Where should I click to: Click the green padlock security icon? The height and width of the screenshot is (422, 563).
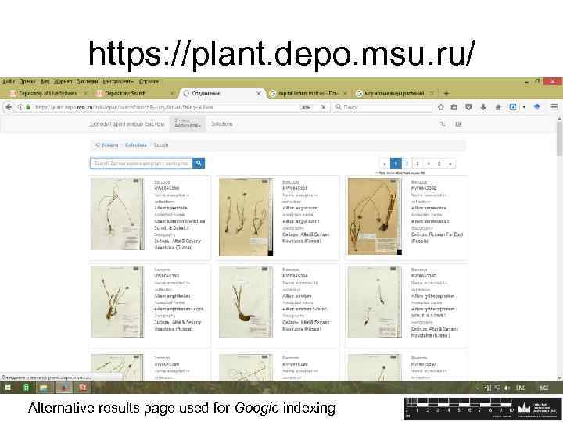pos(27,107)
